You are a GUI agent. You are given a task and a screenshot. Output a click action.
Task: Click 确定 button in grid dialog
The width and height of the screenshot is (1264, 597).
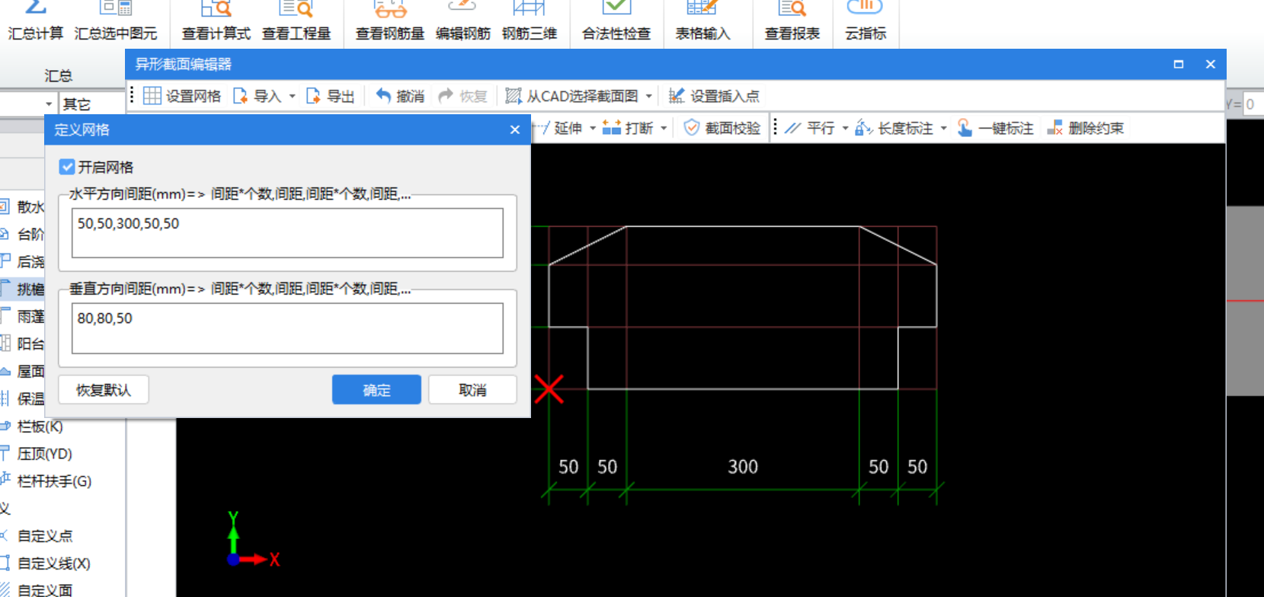coord(376,390)
